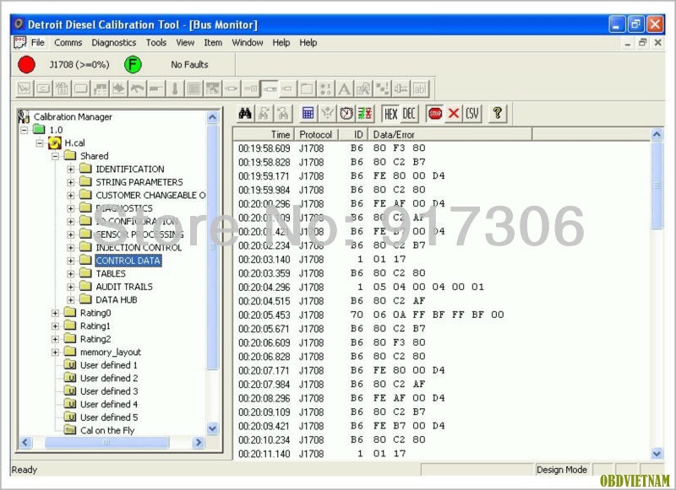This screenshot has height=490, width=676.
Task: Click the abl label toolbar icon
Action: (x=420, y=89)
